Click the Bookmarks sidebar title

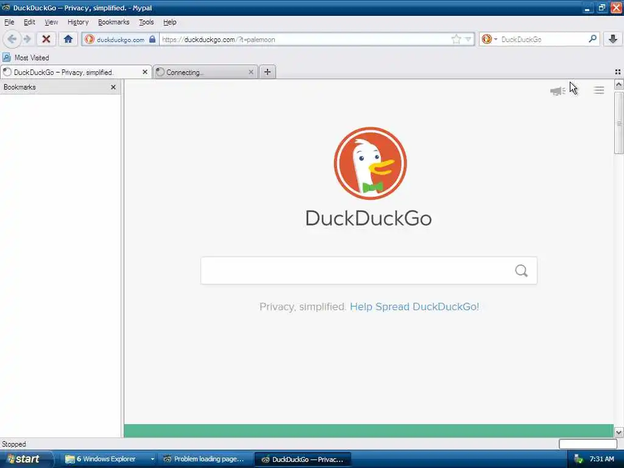tap(19, 87)
